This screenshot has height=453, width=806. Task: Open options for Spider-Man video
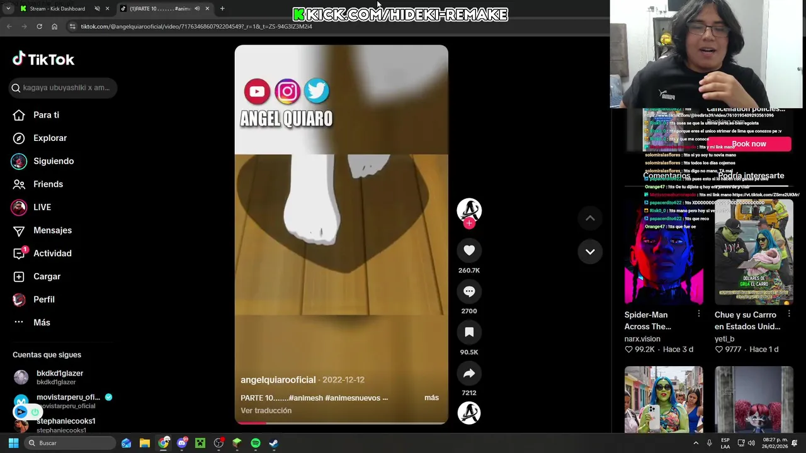[x=698, y=313]
